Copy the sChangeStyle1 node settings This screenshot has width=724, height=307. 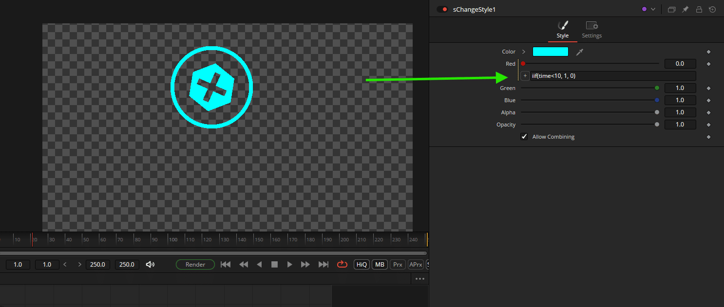click(671, 9)
